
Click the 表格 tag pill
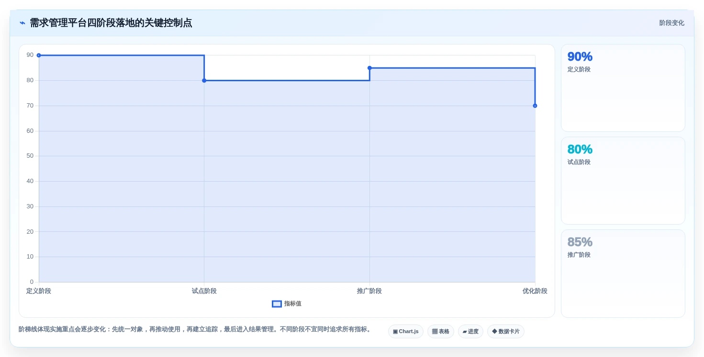pyautogui.click(x=441, y=332)
